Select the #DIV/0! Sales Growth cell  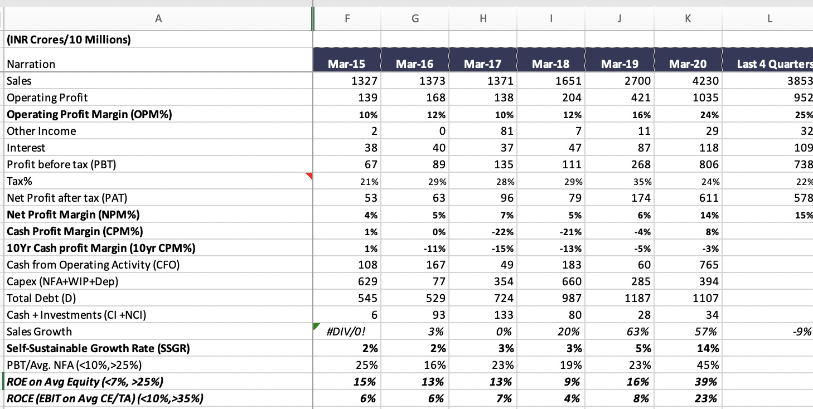[347, 332]
